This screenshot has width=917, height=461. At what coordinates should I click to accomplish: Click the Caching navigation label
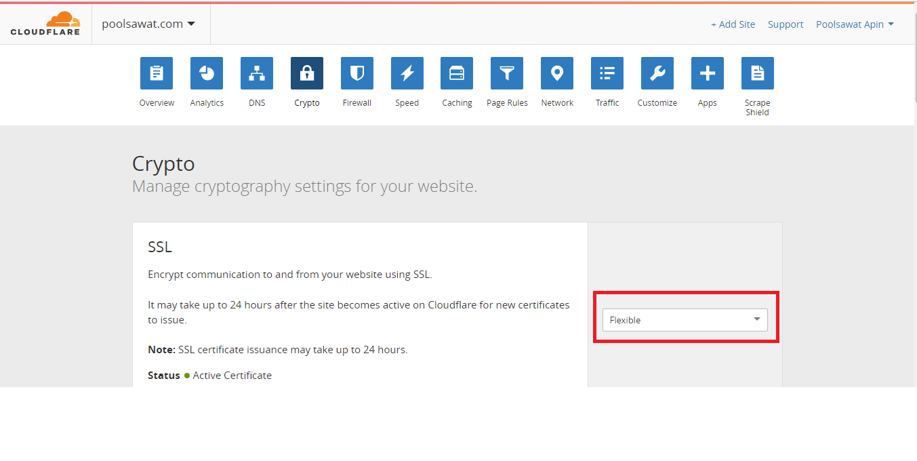click(x=457, y=103)
